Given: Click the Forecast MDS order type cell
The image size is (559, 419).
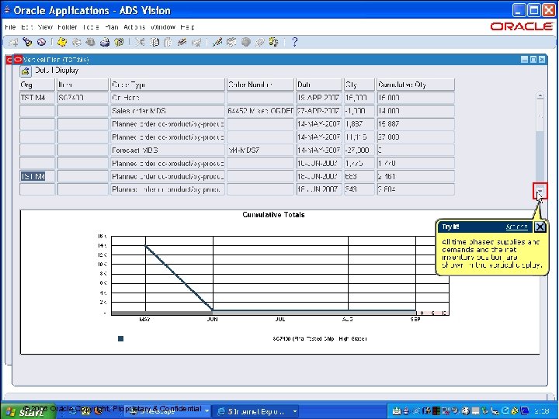Looking at the screenshot, I should (x=168, y=150).
